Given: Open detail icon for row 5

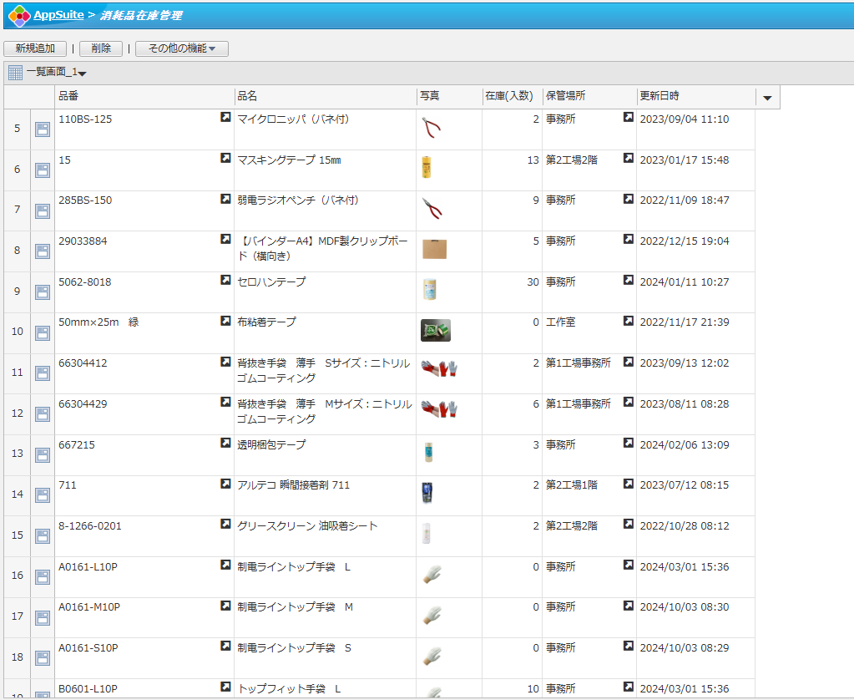Looking at the screenshot, I should click(43, 129).
